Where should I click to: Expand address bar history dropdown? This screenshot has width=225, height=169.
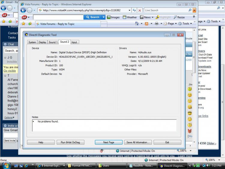[129, 10]
